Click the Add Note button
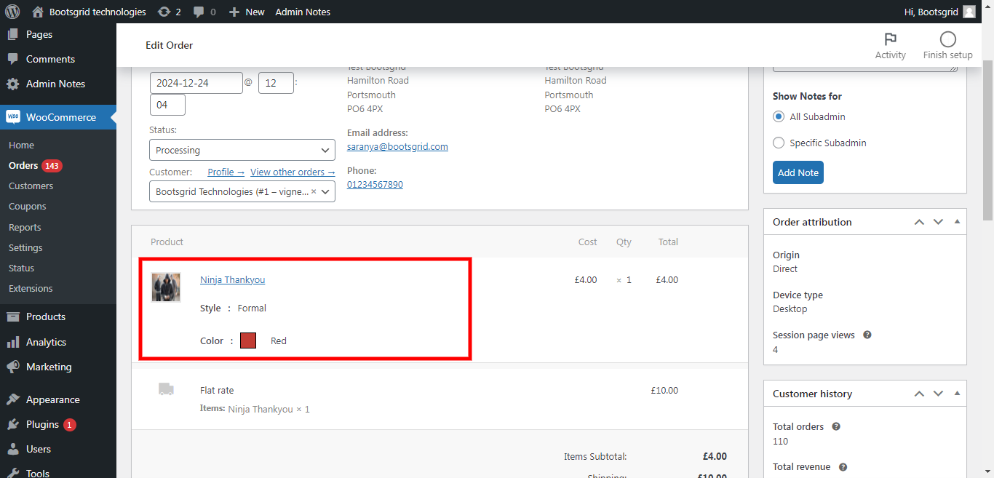The image size is (994, 478). [798, 172]
